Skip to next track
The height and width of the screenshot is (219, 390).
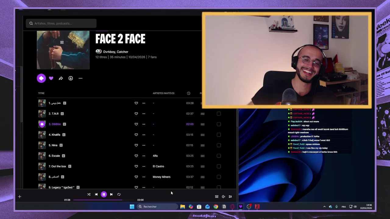tap(111, 194)
